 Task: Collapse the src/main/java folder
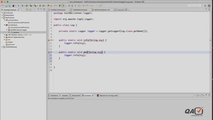(x=4, y=20)
